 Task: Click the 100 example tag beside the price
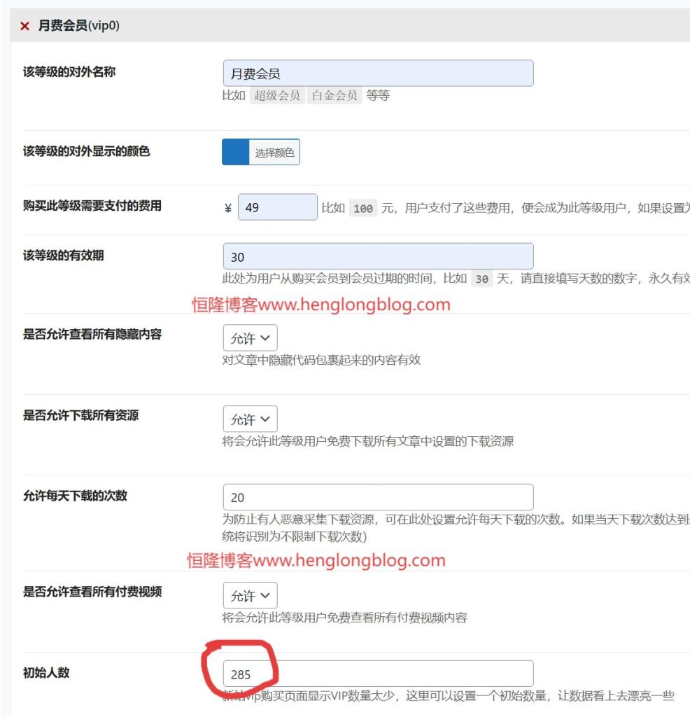(362, 209)
